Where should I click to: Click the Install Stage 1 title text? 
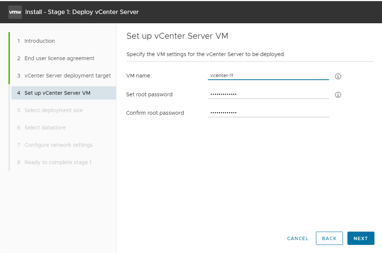[82, 12]
